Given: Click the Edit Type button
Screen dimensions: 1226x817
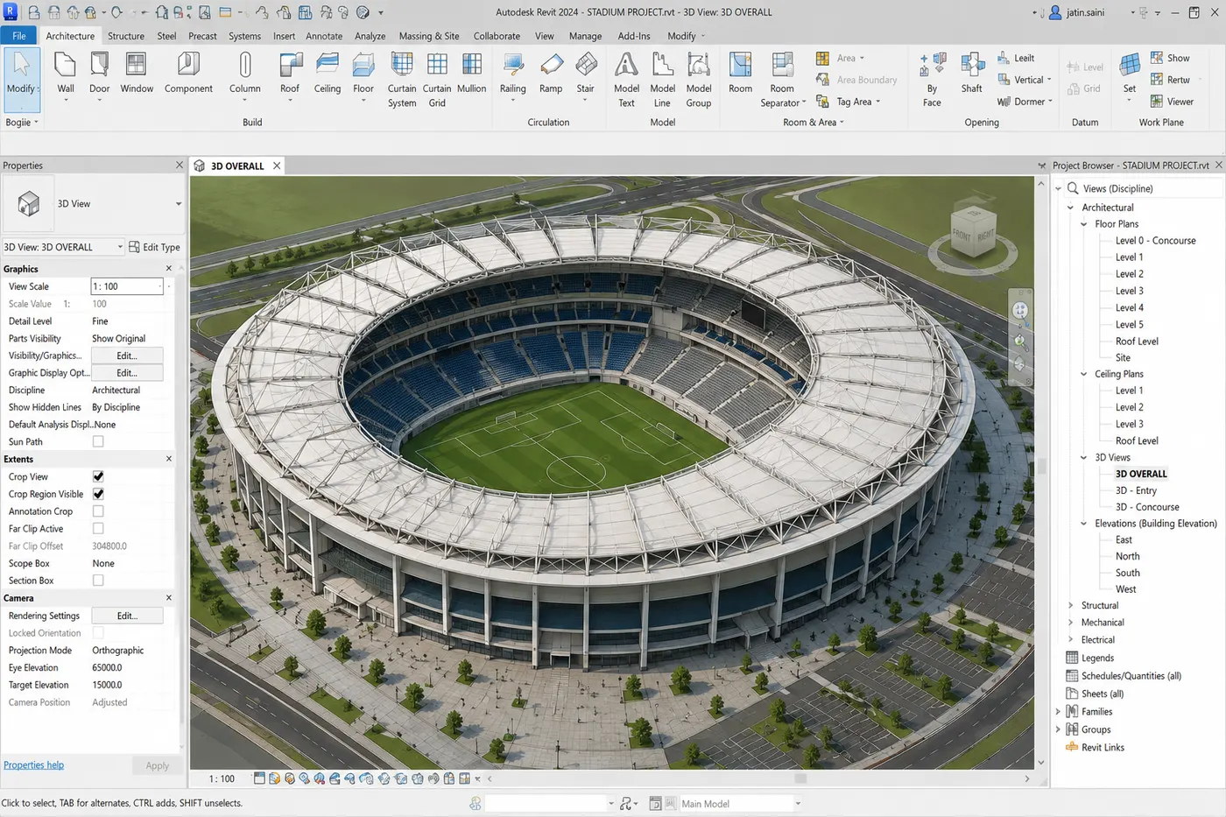Looking at the screenshot, I should pos(155,247).
